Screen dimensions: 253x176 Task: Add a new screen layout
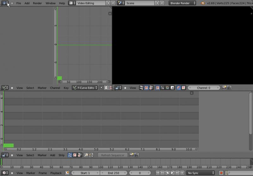[x=108, y=3]
